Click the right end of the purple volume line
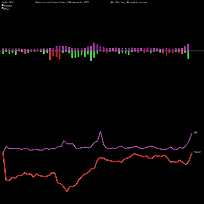The width and height of the screenshot is (204, 204). pyautogui.click(x=192, y=134)
